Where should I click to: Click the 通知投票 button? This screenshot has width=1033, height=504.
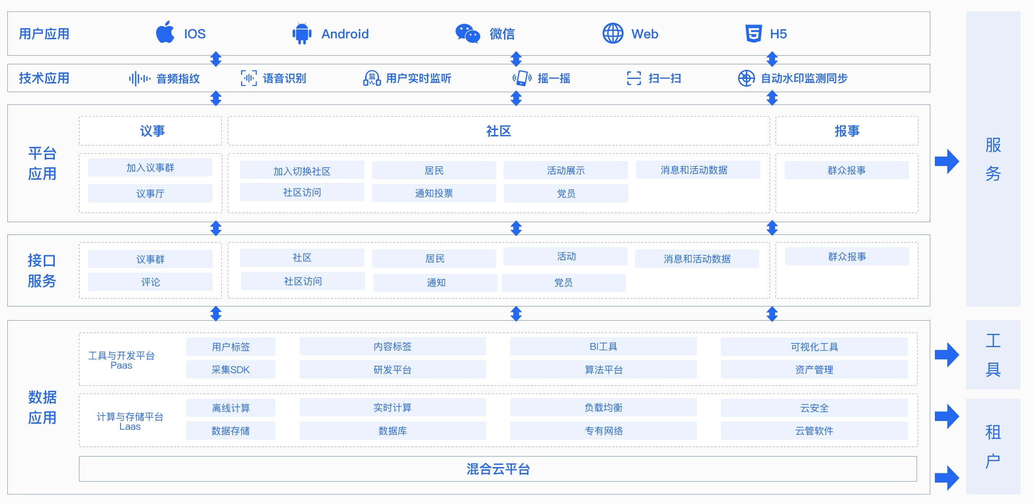click(x=434, y=193)
